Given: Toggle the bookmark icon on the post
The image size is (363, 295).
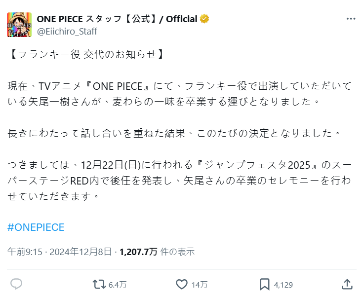Looking at the screenshot, I should pyautogui.click(x=265, y=284).
